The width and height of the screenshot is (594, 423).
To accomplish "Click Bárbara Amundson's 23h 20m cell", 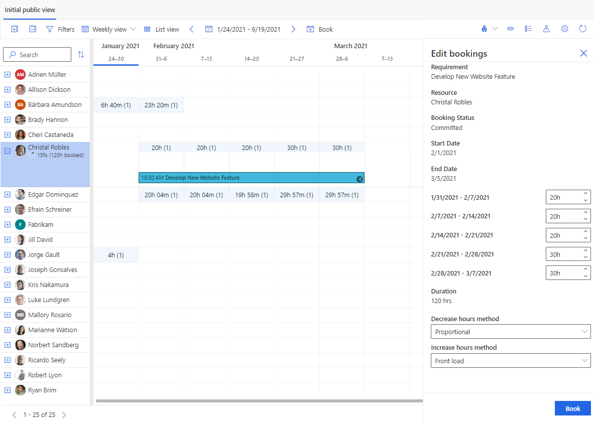I will [x=161, y=105].
